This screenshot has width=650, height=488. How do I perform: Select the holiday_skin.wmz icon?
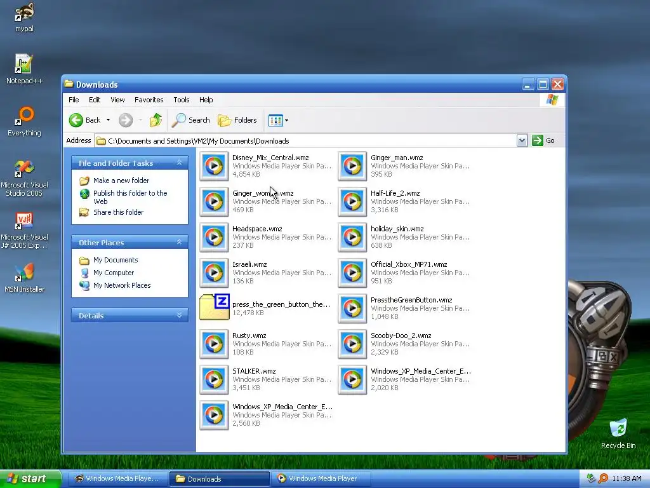tap(352, 238)
